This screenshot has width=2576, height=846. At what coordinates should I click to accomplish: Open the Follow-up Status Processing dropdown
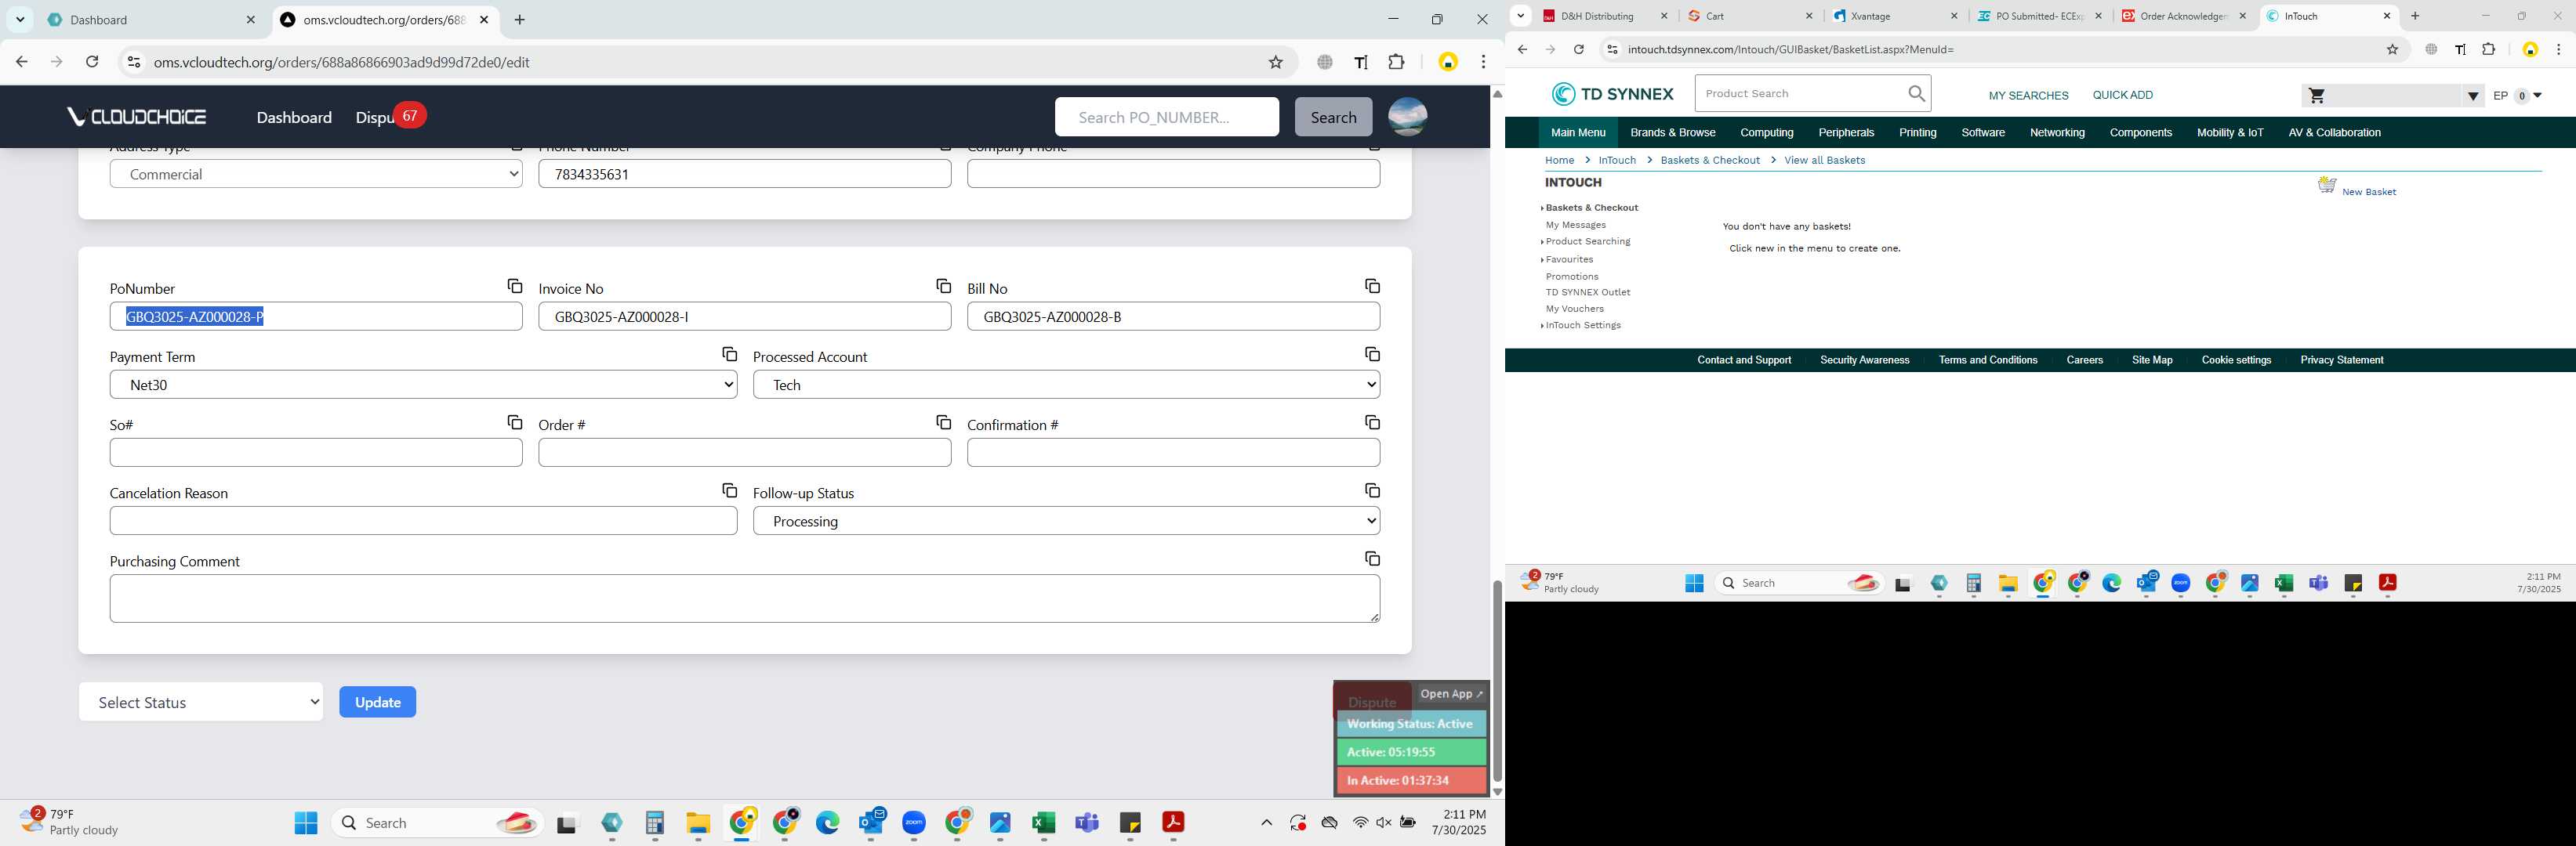1066,522
